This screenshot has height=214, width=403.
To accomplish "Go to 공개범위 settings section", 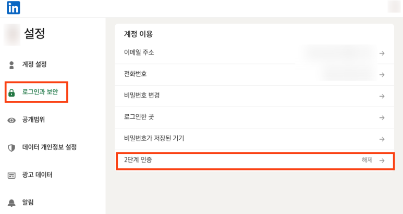I will pos(33,119).
